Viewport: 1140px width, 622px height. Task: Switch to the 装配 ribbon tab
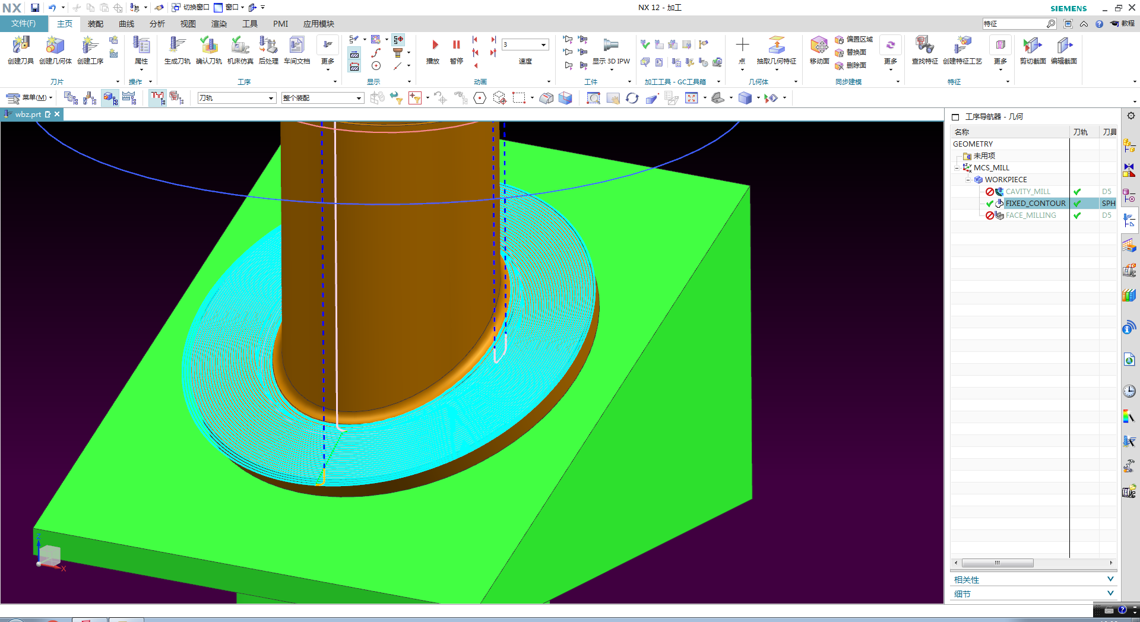[x=96, y=24]
